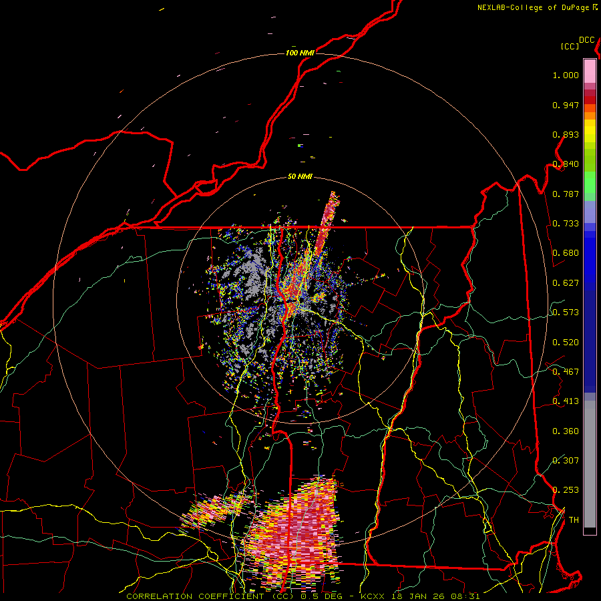Click the 50 NMI range ring label
601x601 pixels.
pos(300,177)
